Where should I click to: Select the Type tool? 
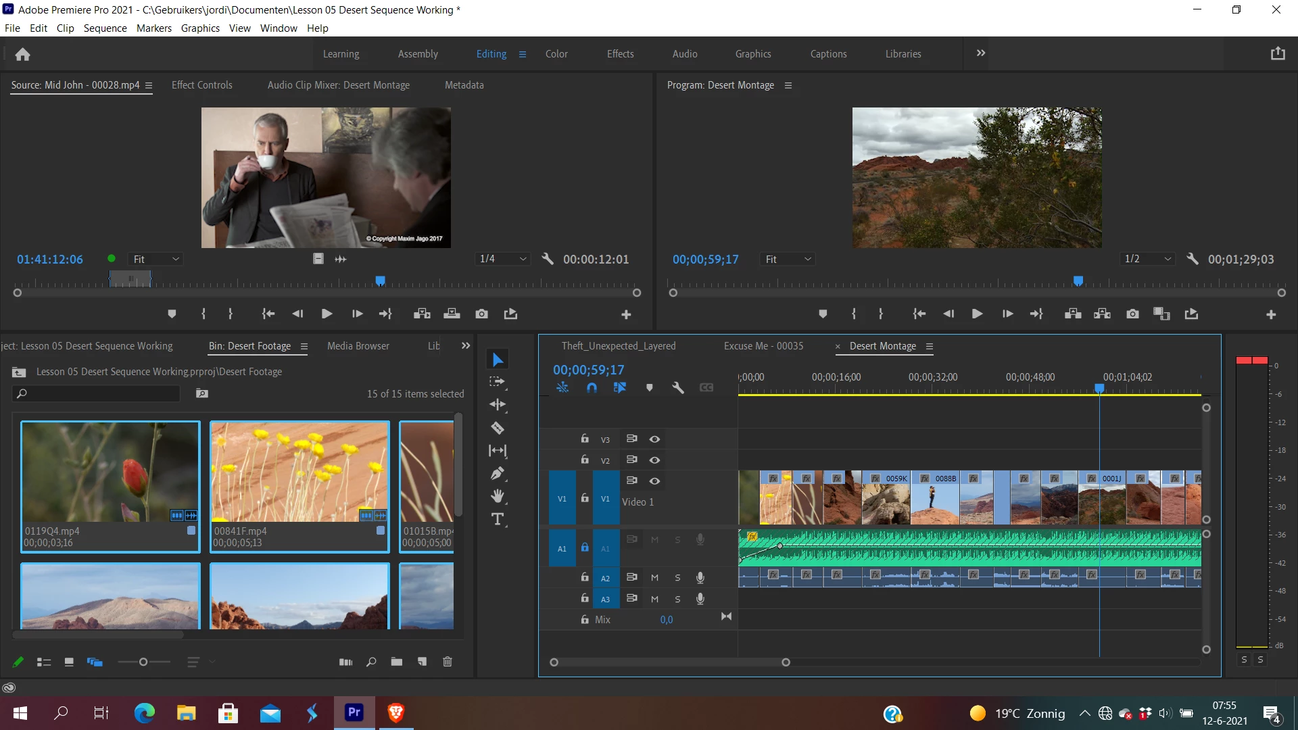click(x=498, y=519)
